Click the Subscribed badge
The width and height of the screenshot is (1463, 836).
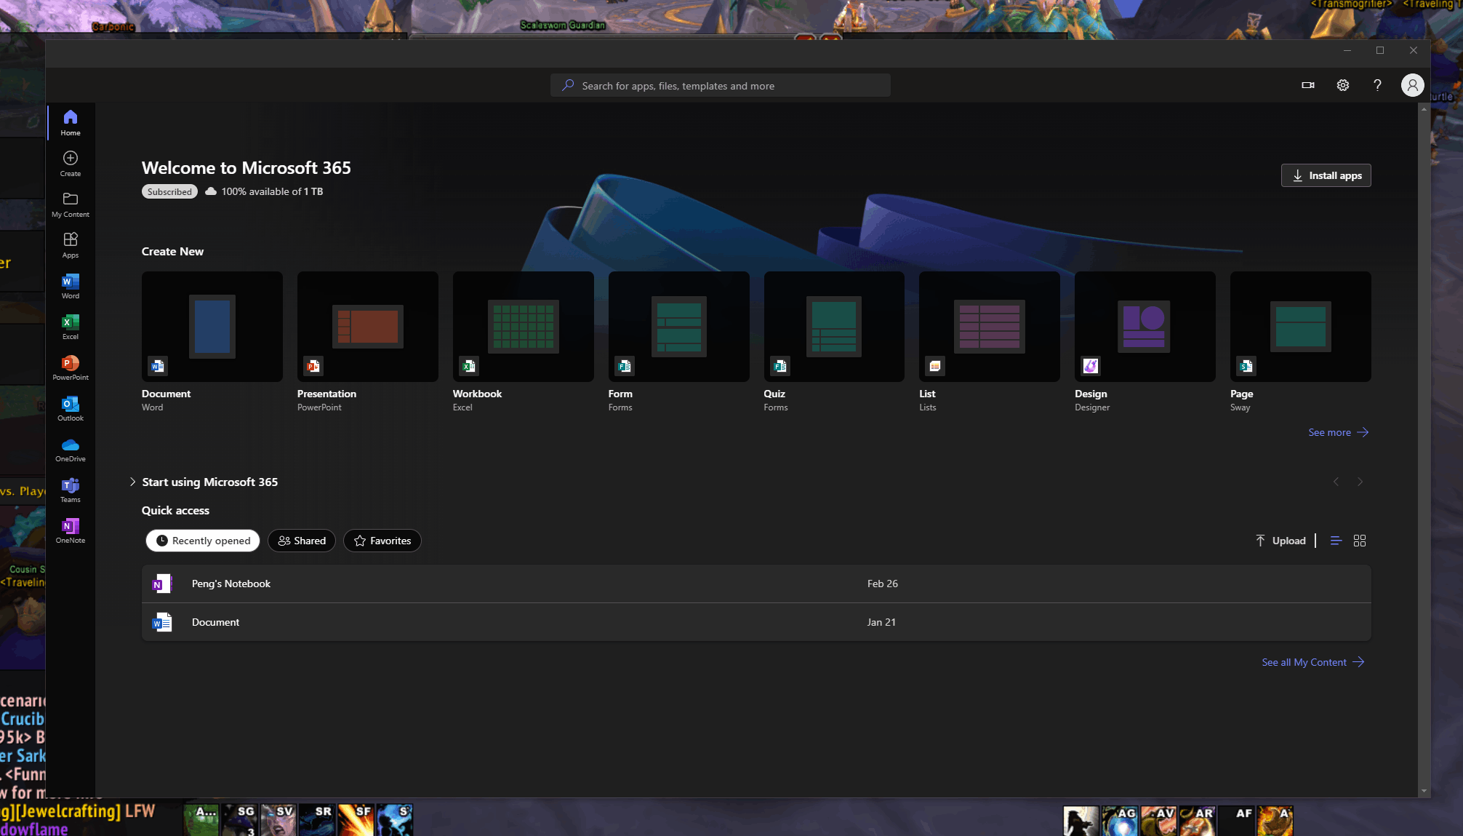click(x=169, y=191)
